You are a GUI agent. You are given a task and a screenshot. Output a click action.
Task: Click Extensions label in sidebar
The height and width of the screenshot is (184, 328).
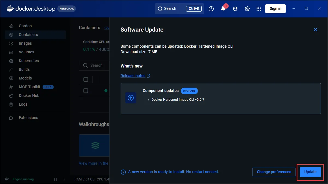28,118
